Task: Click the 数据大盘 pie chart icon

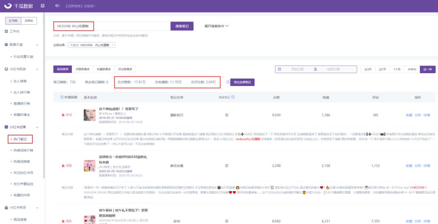Action: [6, 44]
